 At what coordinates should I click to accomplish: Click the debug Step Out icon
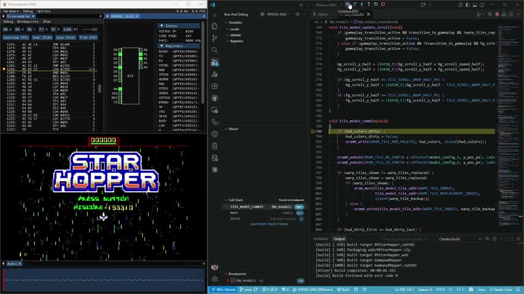click(x=369, y=4)
